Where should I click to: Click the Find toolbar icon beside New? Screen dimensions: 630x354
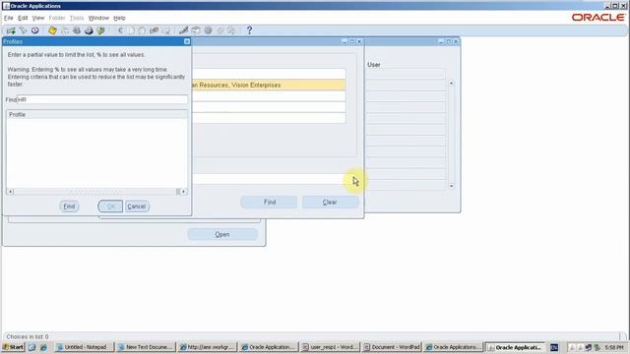click(23, 30)
